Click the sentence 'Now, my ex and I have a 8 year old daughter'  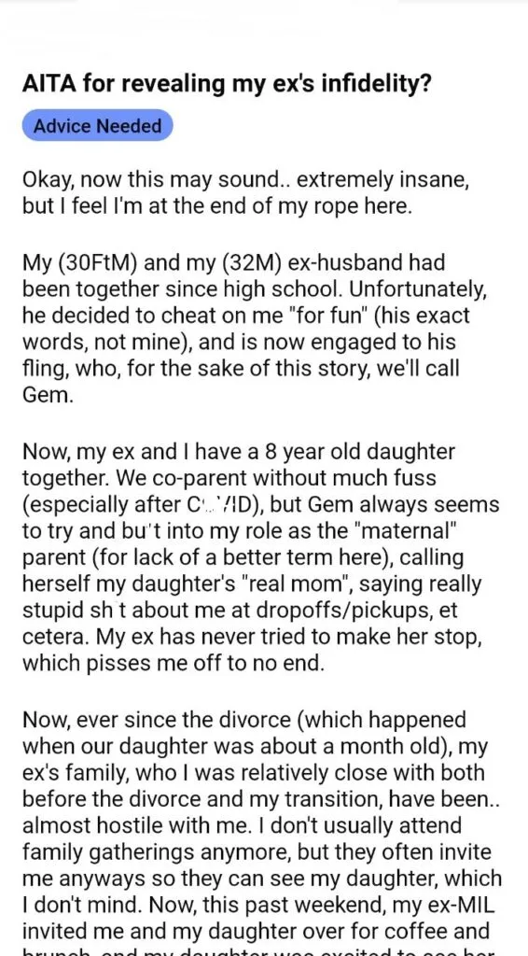[x=239, y=452]
